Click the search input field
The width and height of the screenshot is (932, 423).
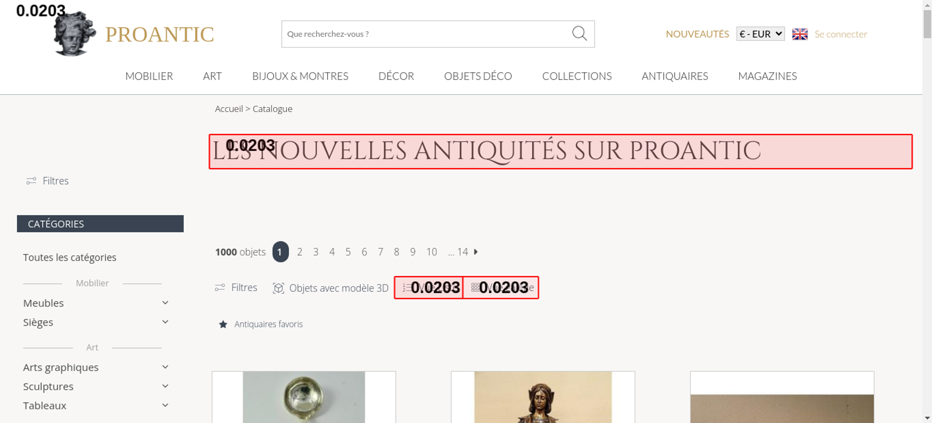(426, 34)
